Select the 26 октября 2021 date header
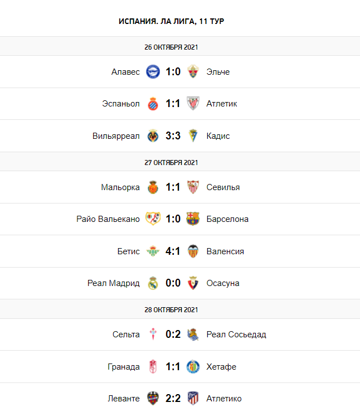This screenshot has width=360, height=412. (x=171, y=47)
